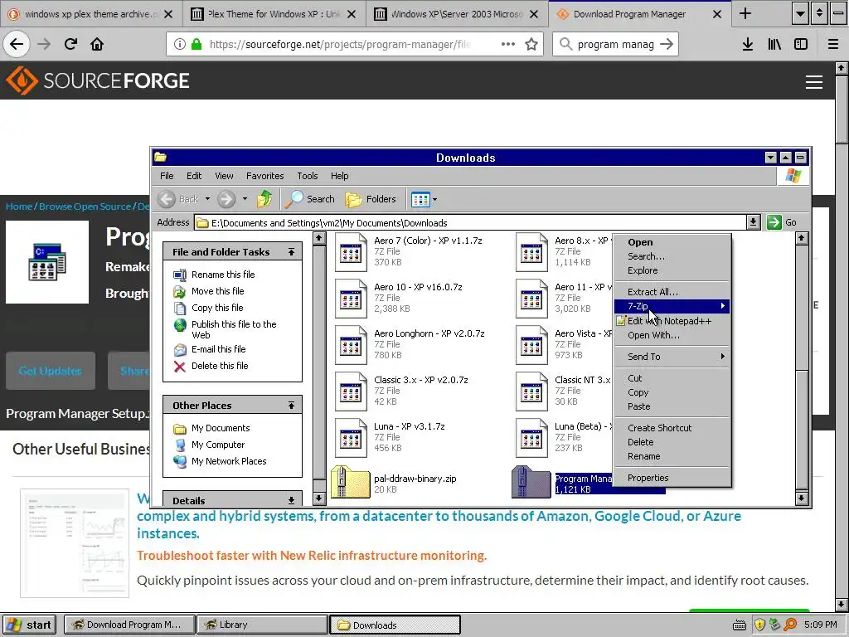Switch to Plex Theme for Windows XP tab
Viewport: 849px width, 637px height.
[274, 14]
